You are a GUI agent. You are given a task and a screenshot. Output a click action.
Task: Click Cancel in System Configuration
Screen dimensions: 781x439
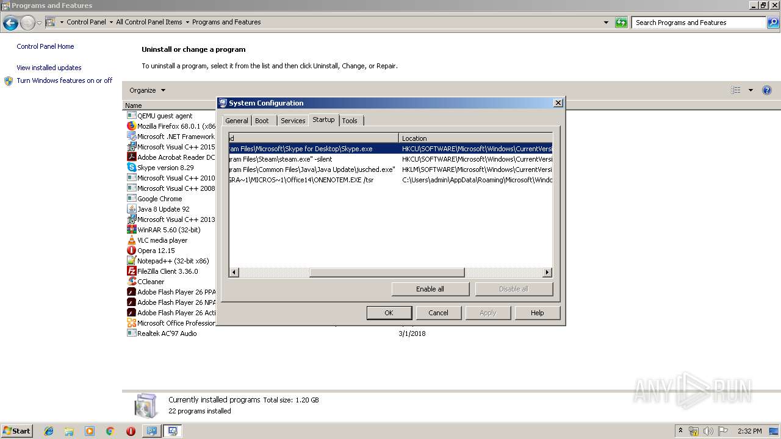[438, 313]
